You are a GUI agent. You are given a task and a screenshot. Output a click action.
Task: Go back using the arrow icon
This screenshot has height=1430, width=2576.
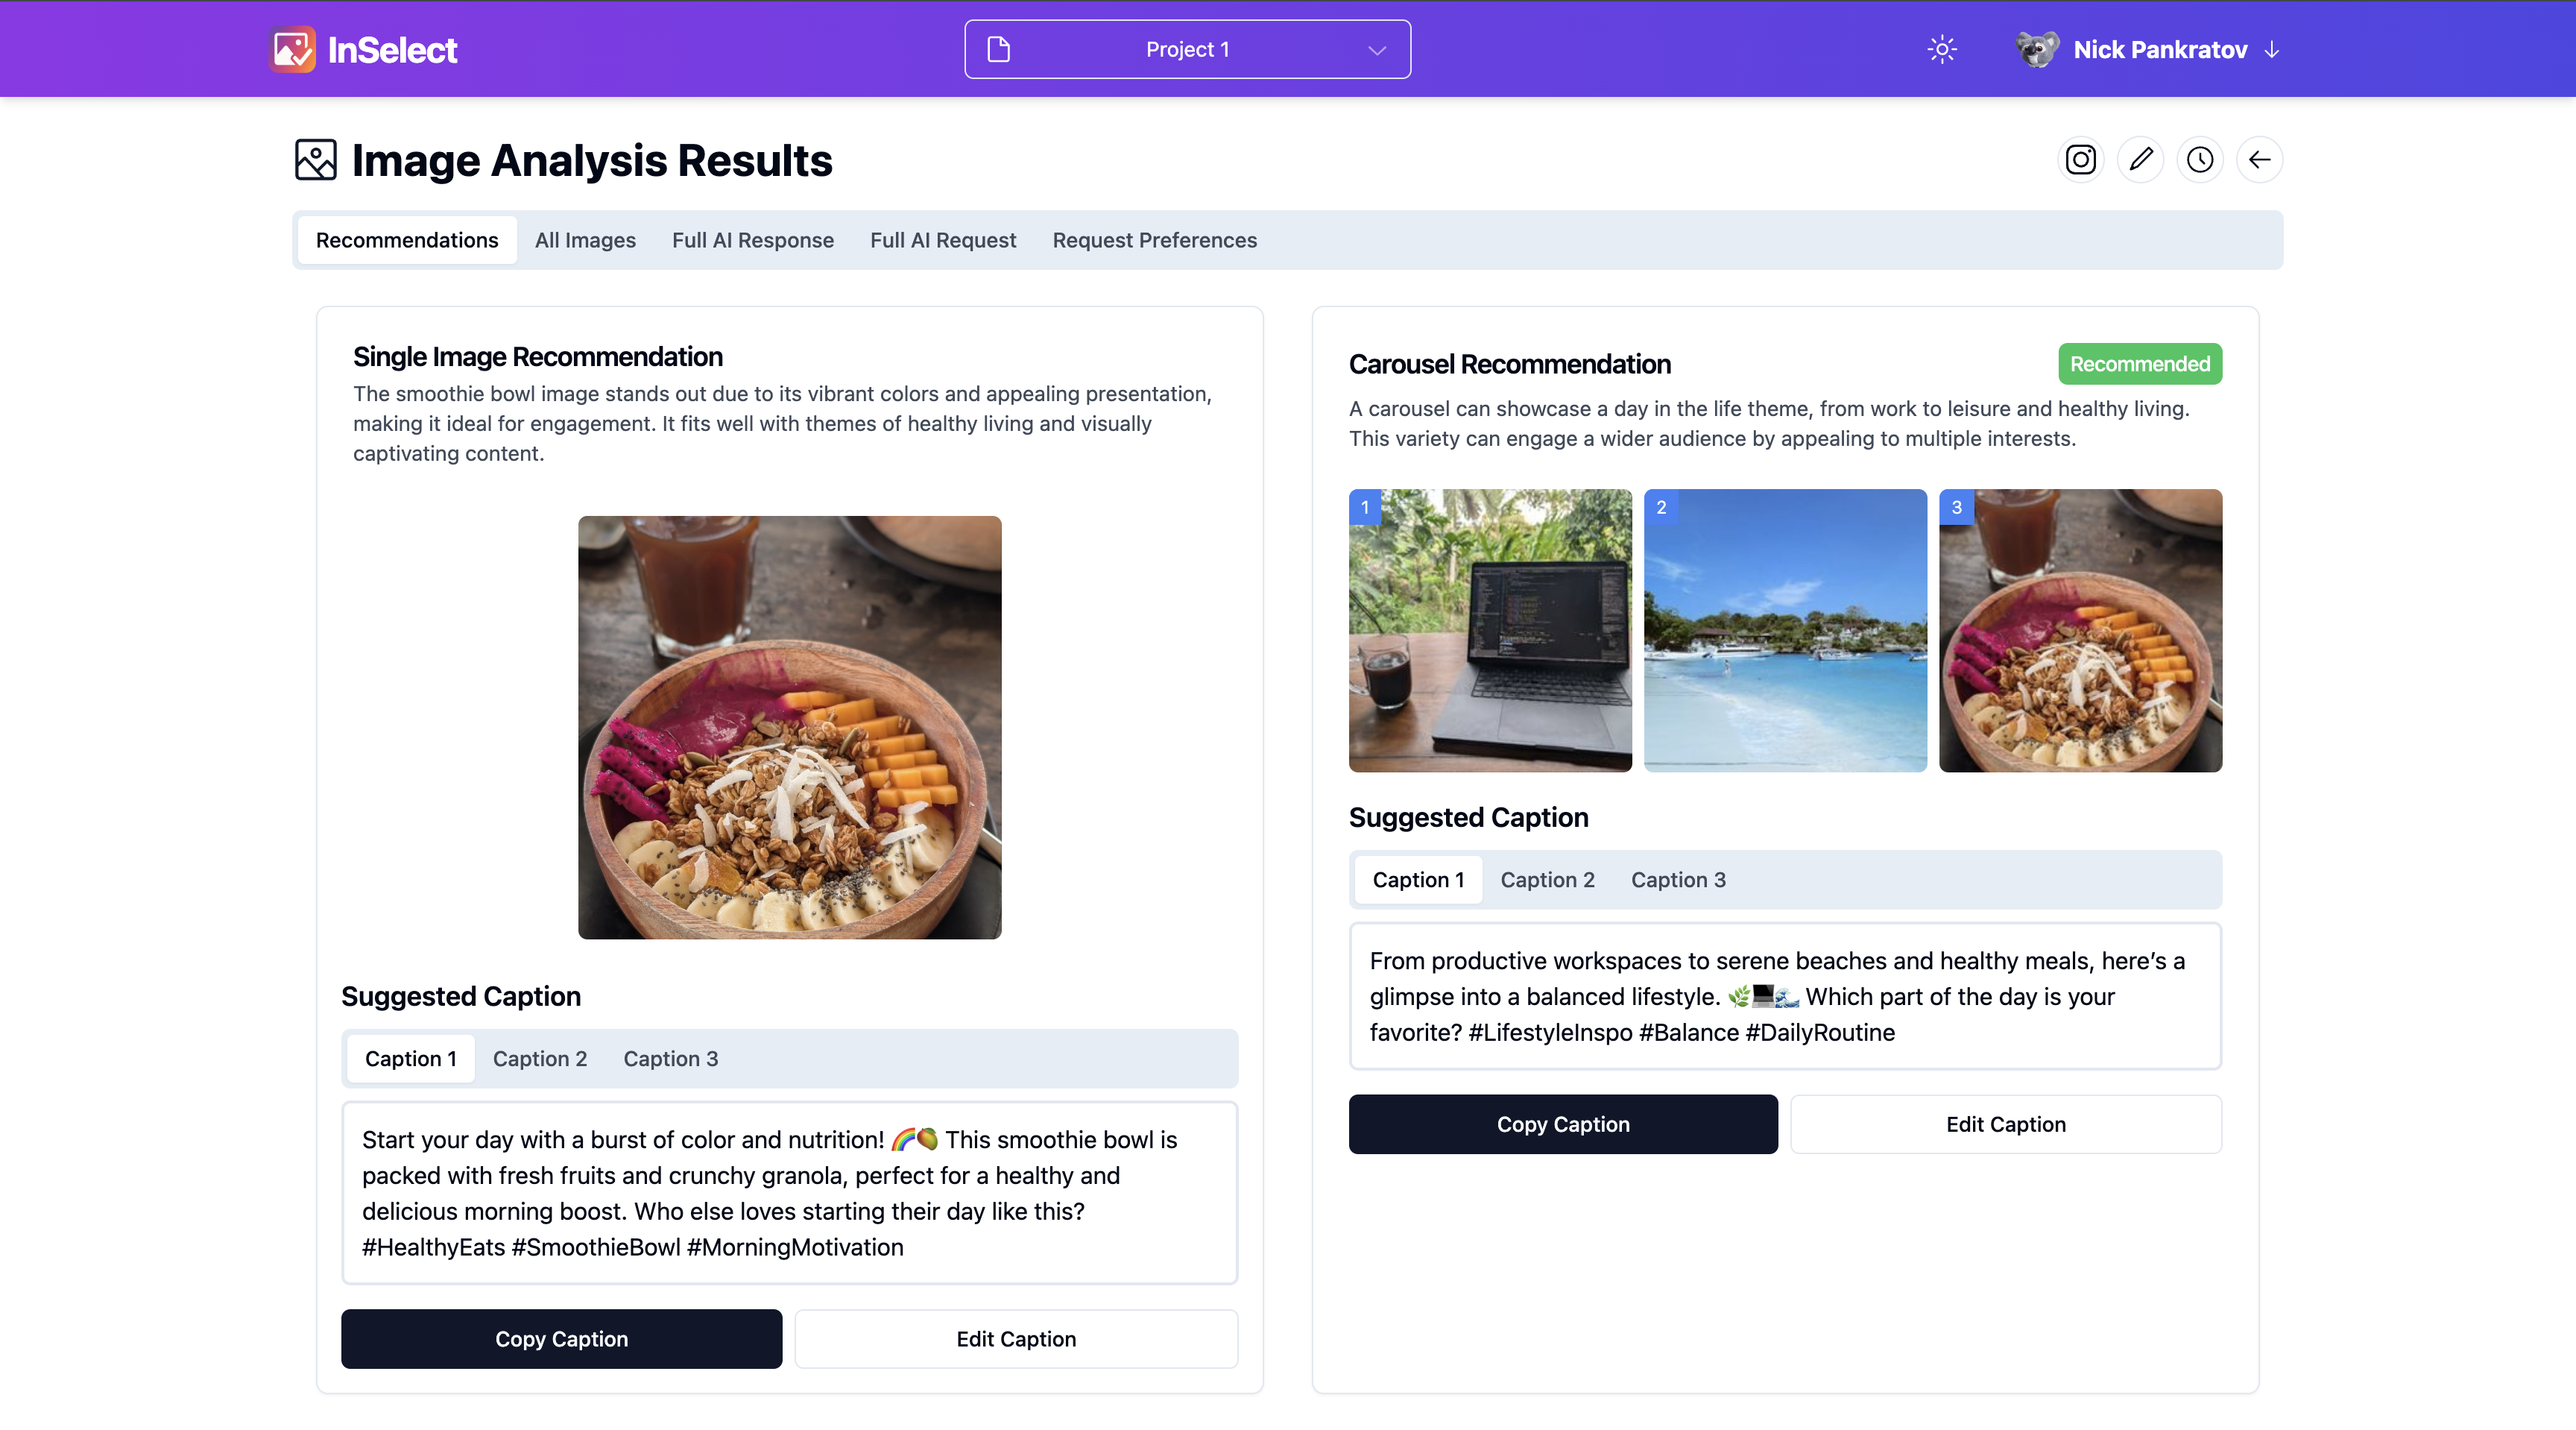[2259, 160]
